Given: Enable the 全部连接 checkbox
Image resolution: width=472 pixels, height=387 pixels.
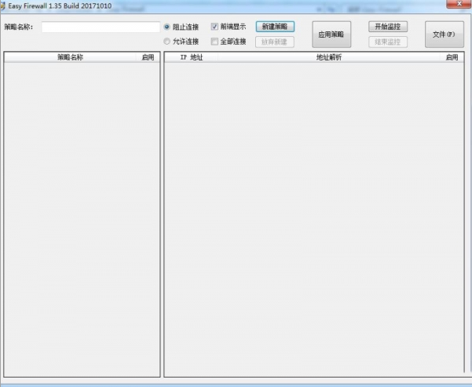Looking at the screenshot, I should click(x=214, y=42).
